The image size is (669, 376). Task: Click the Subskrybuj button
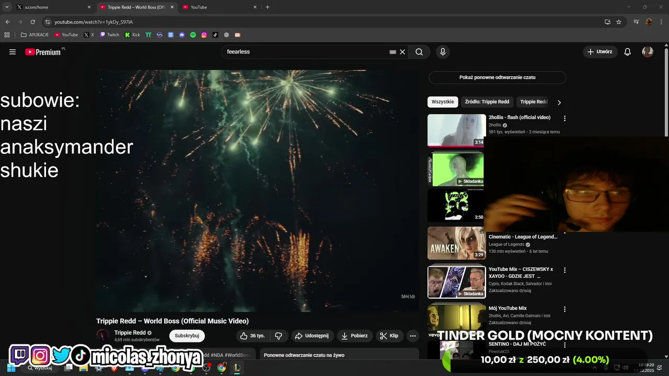pyautogui.click(x=187, y=336)
